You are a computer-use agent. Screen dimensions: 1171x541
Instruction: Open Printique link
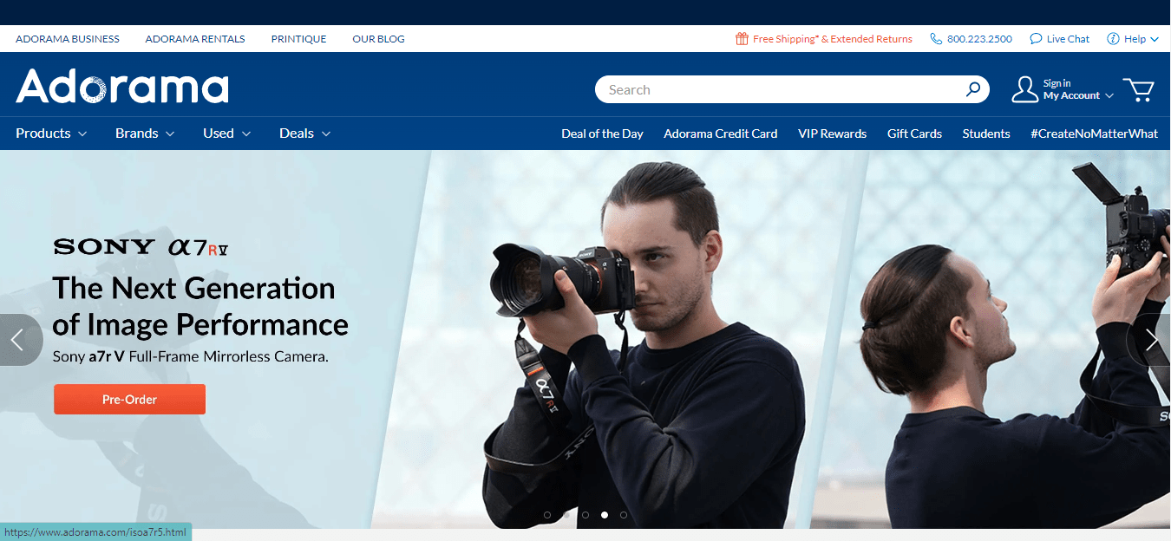(298, 39)
